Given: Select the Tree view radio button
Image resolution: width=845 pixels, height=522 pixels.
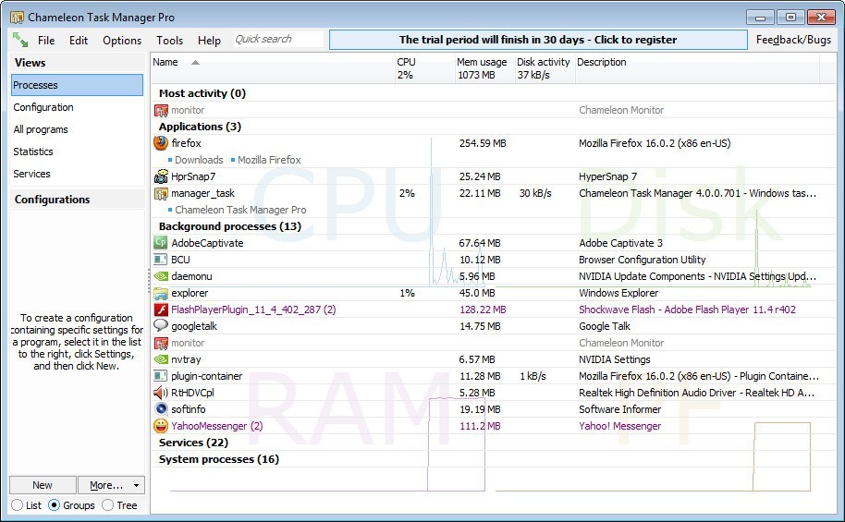Looking at the screenshot, I should point(108,505).
